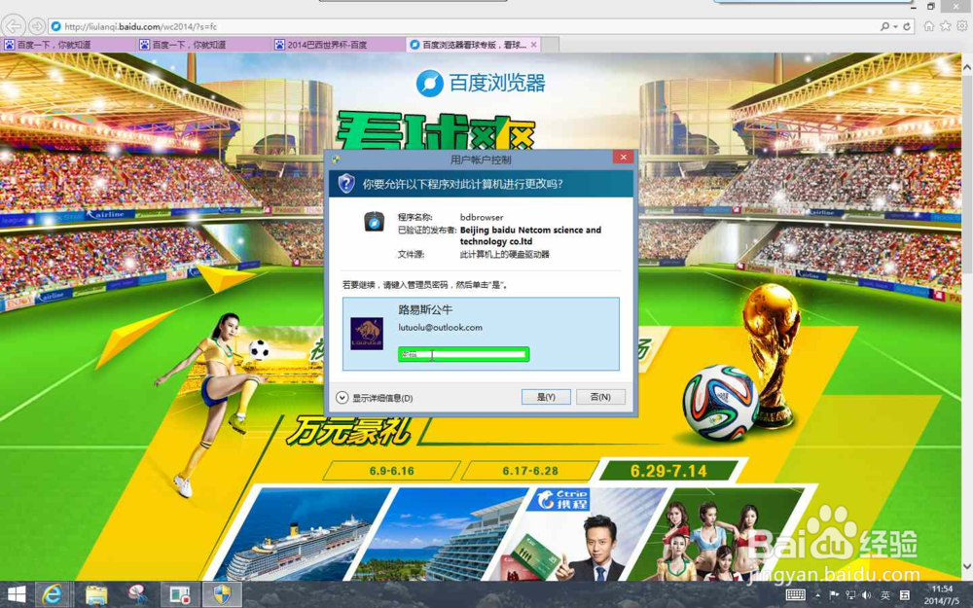Viewport: 973px width, 608px height.
Task: Click the 路易斯公牛 account avatar
Action: coord(367,334)
